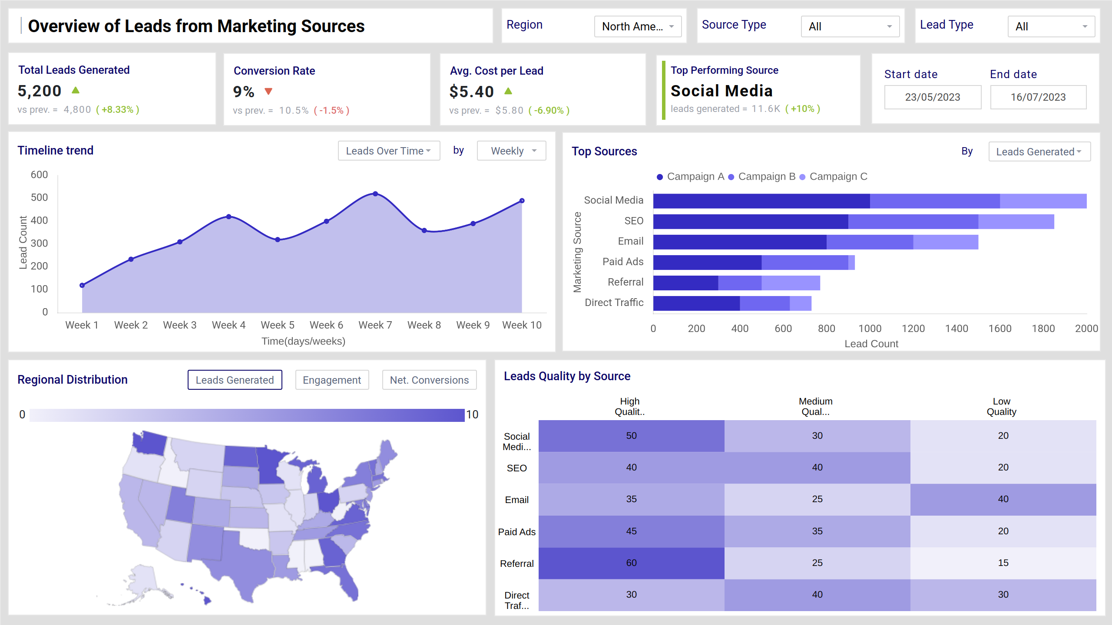
Task: Switch to the Engagement map tab
Action: [x=332, y=380]
